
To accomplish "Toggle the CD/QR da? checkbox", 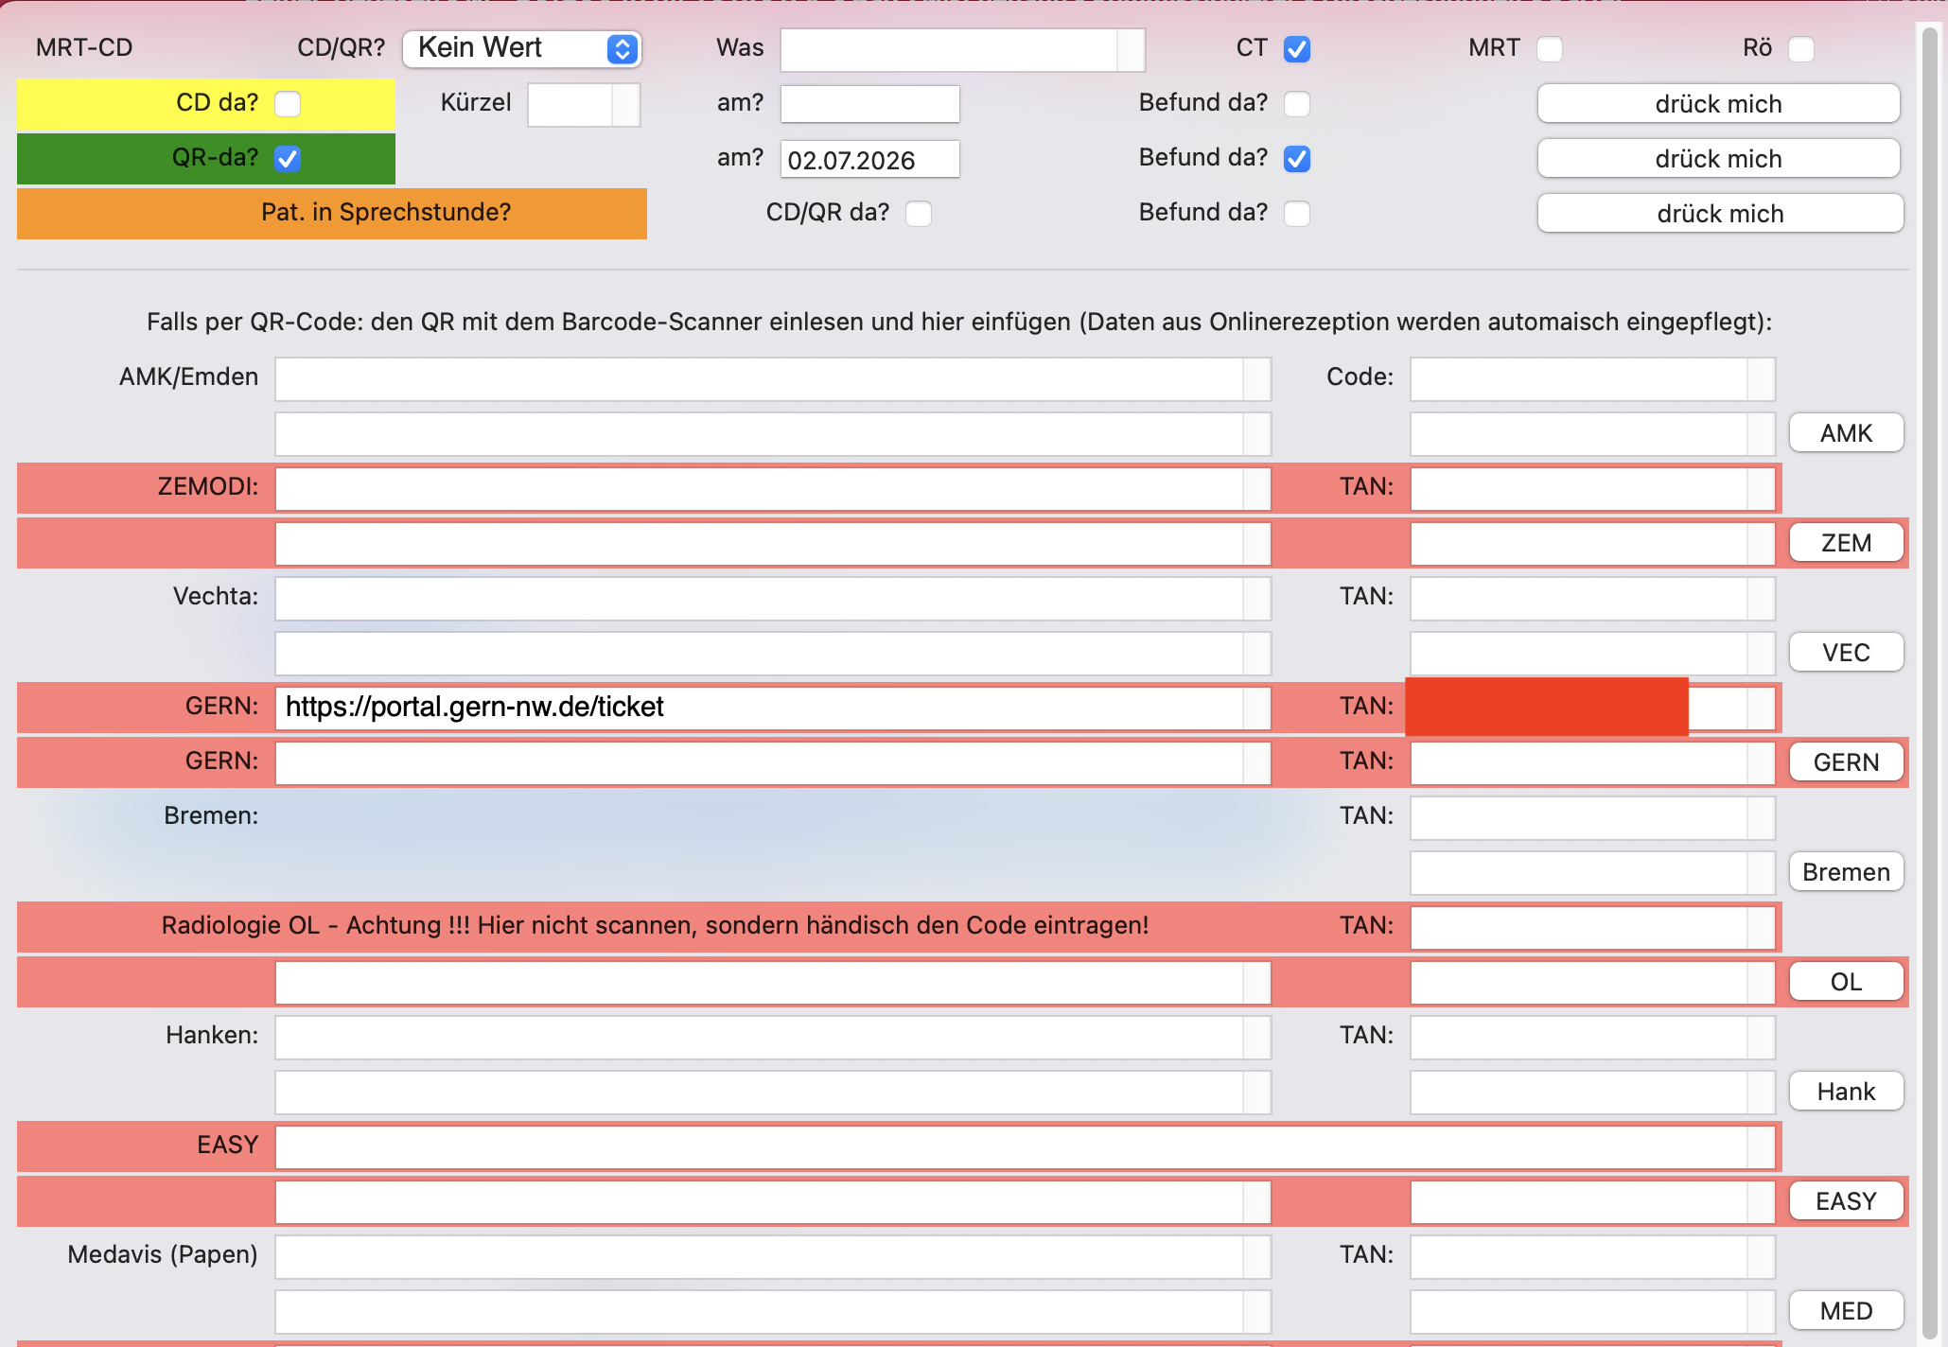I will pyautogui.click(x=919, y=214).
